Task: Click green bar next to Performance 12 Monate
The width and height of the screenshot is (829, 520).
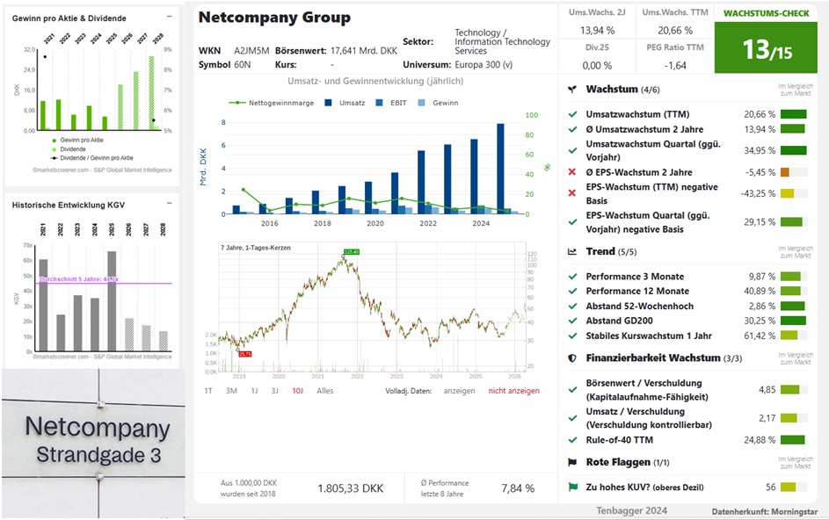Action: pyautogui.click(x=791, y=291)
